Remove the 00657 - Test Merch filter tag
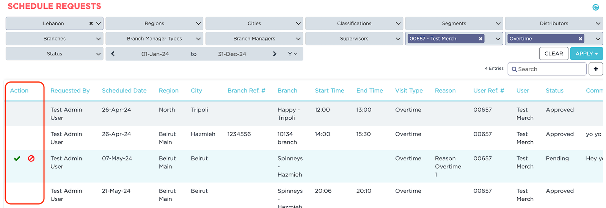The image size is (606, 208). pyautogui.click(x=480, y=39)
